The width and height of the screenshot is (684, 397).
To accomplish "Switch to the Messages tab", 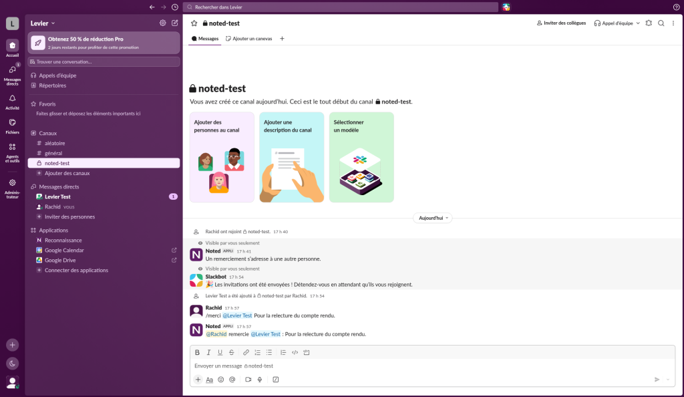I will coord(205,38).
